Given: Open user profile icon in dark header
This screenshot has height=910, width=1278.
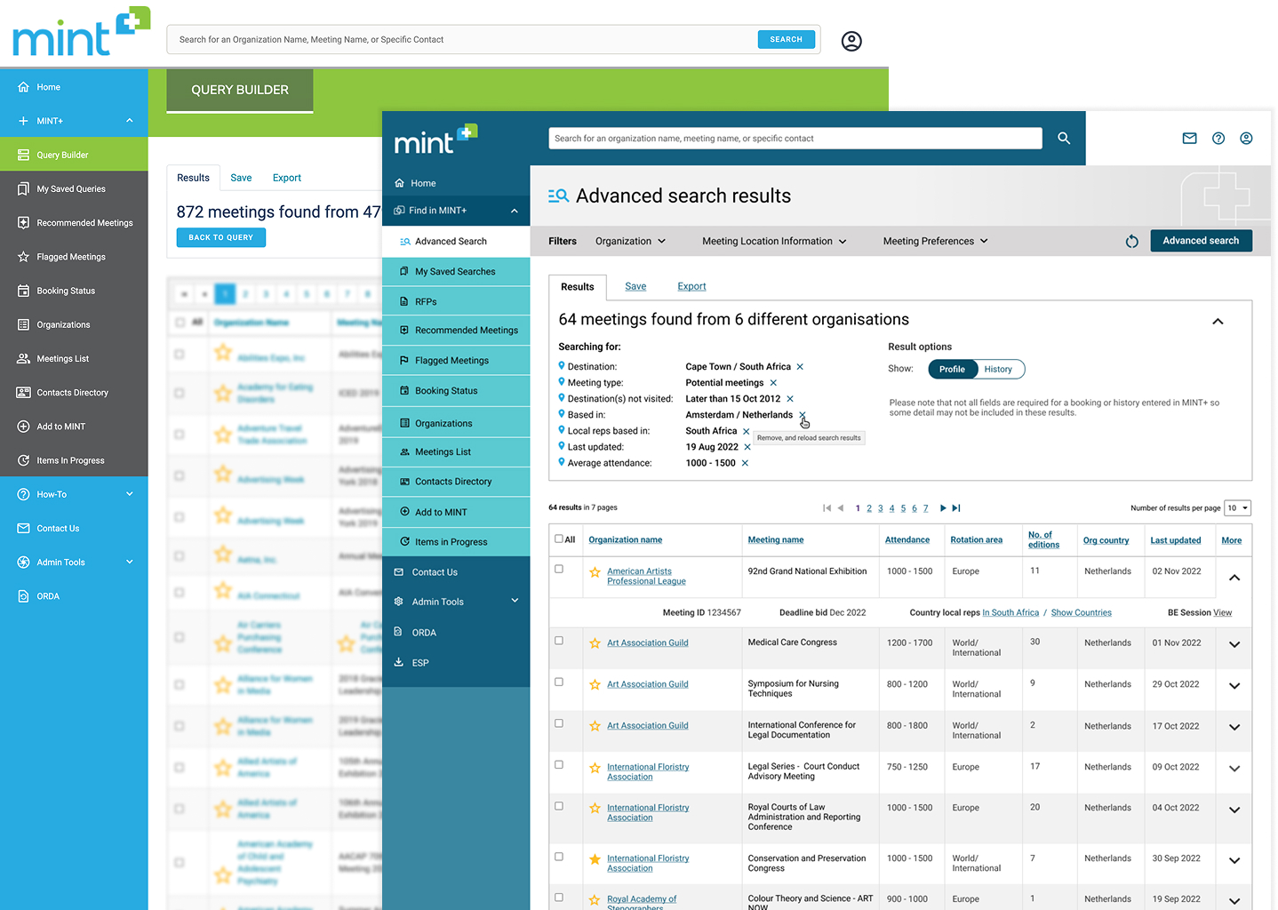Looking at the screenshot, I should (1246, 139).
